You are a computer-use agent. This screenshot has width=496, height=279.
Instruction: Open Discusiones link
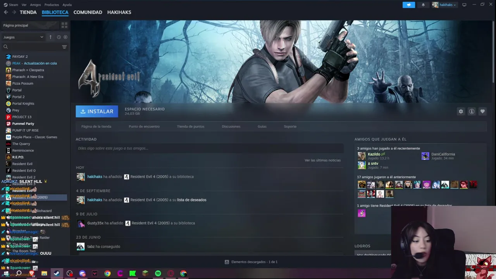(231, 126)
